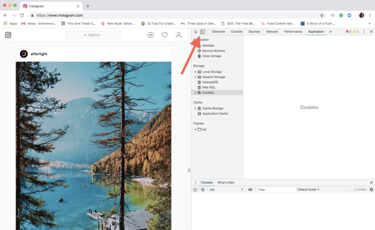Clear the console with the clear icon
Image resolution: width=375 pixels, height=230 pixels.
[x=203, y=190]
